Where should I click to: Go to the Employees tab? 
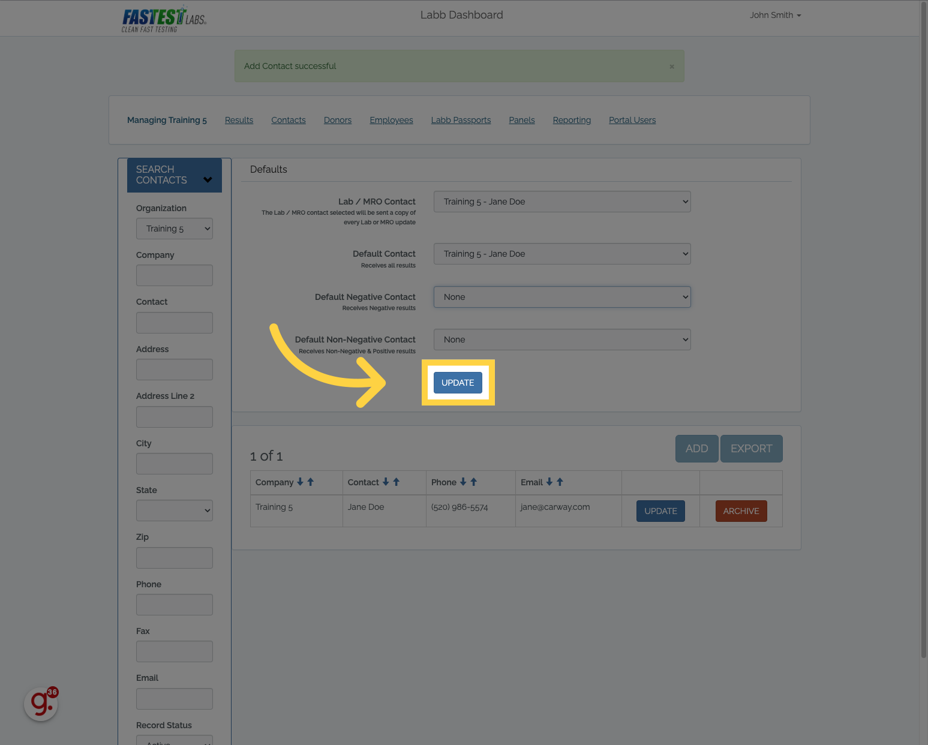point(391,120)
